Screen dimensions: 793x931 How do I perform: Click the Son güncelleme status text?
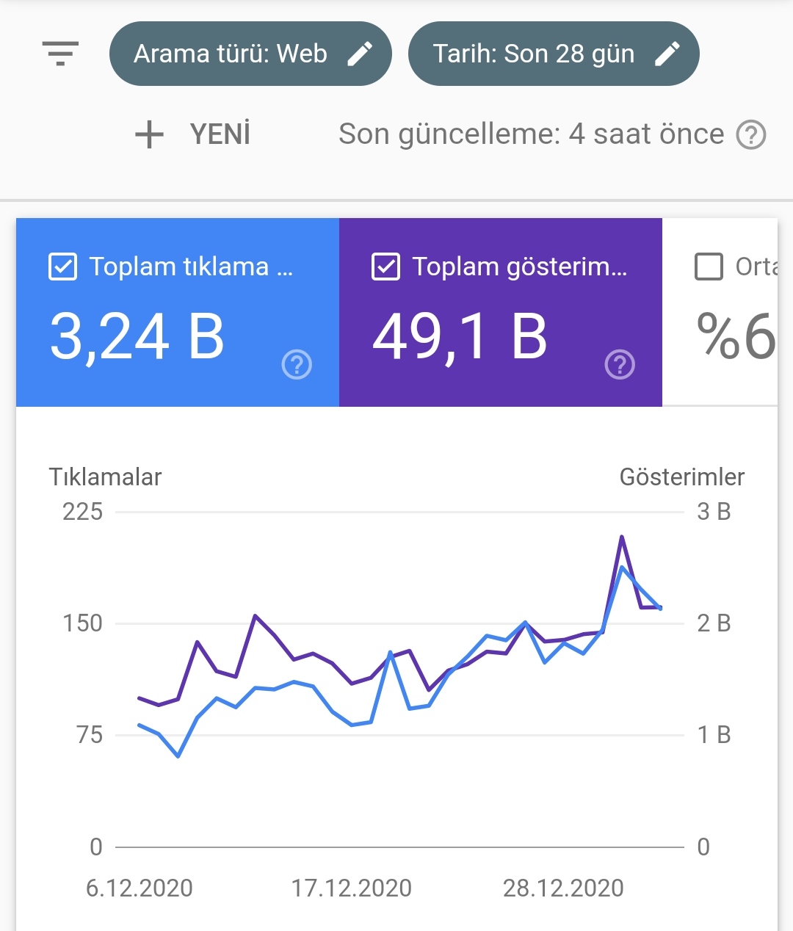(x=531, y=134)
